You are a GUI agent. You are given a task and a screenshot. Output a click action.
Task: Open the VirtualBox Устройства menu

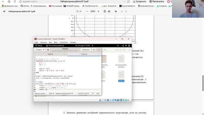pos(63,42)
